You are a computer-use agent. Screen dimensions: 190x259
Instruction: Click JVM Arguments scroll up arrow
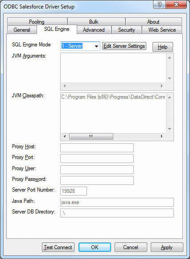(169, 58)
